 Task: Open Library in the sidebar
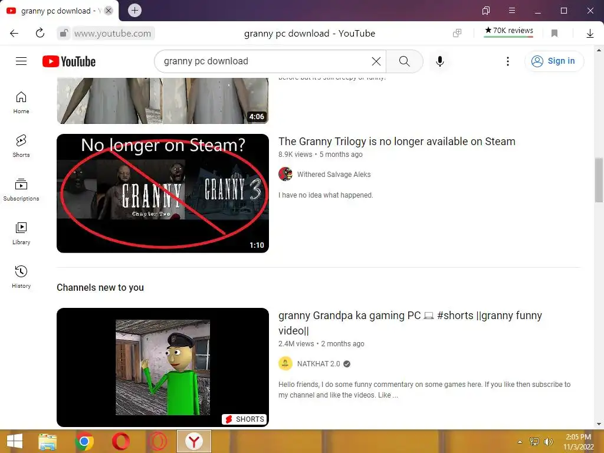coord(21,234)
